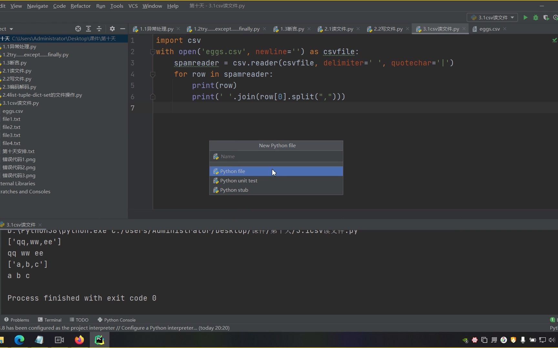Expand External Libraries node
Screen dimensions: 558x348
[x=18, y=183]
